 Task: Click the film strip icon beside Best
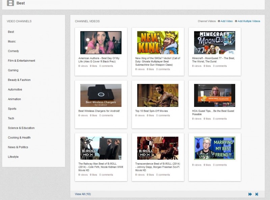click(x=10, y=3)
